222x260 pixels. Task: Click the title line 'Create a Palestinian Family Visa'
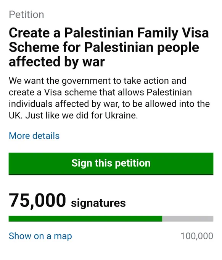[x=109, y=33]
